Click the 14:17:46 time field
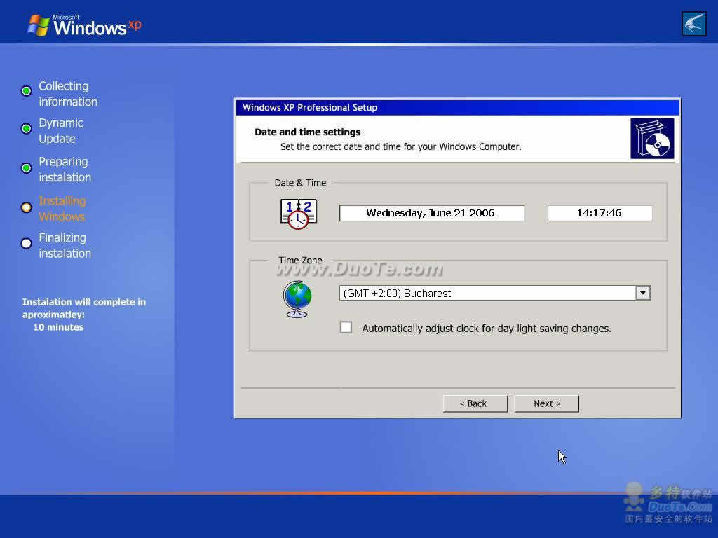 click(600, 213)
